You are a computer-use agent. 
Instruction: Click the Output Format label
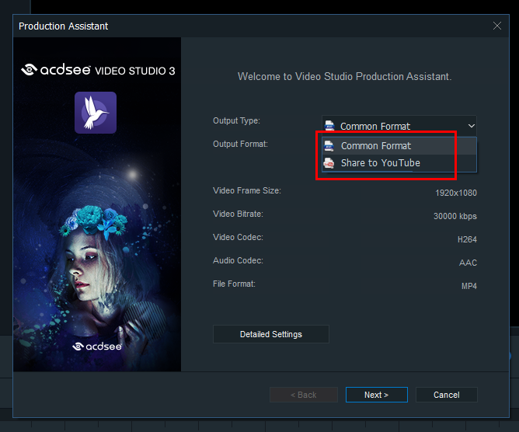240,144
